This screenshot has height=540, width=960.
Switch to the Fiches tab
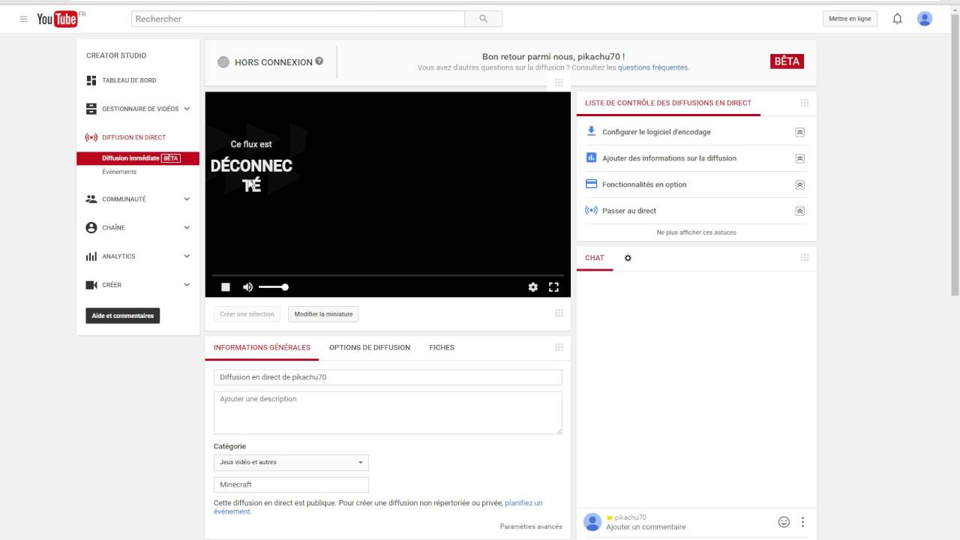click(442, 347)
